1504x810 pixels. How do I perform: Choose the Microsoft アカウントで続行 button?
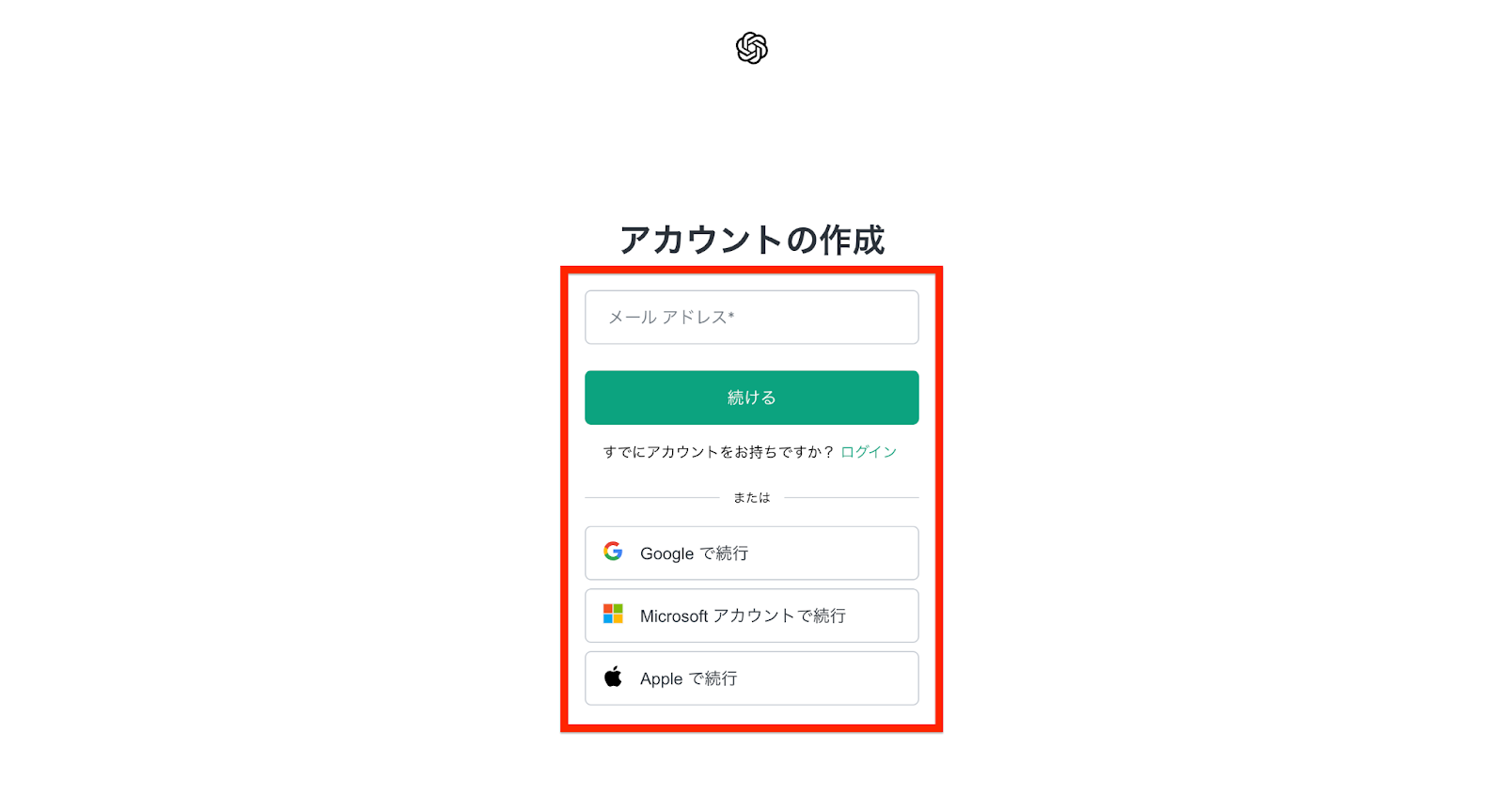[752, 615]
